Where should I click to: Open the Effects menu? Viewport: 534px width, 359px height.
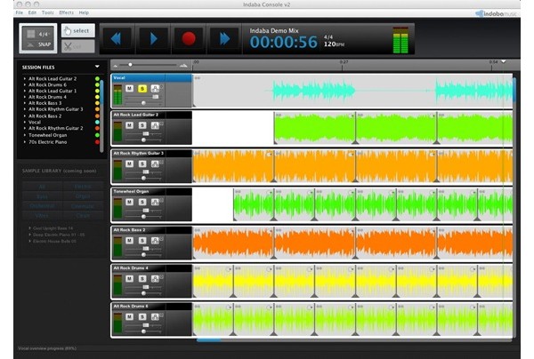click(66, 12)
